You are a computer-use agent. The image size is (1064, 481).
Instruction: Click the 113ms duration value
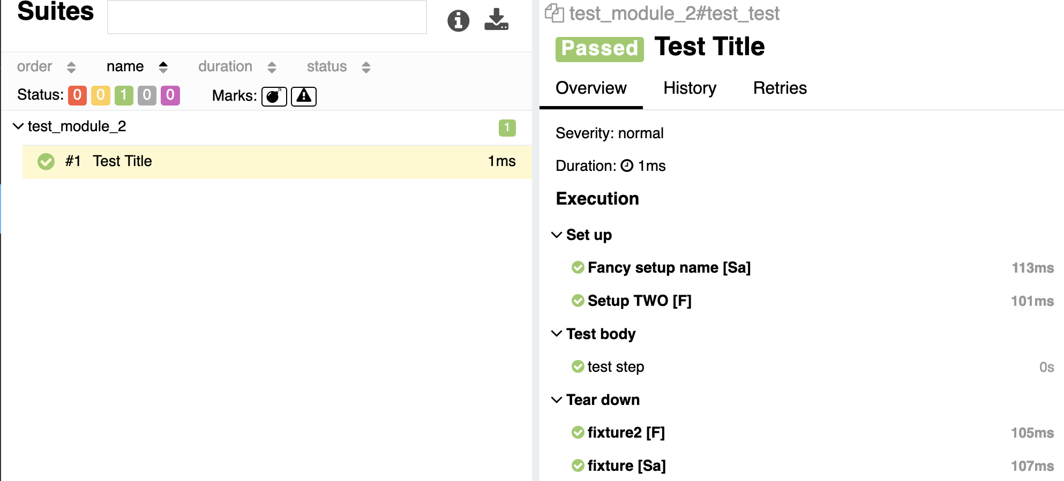click(1032, 268)
